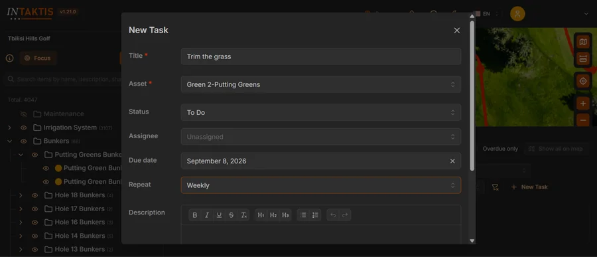Hide Hole 14 Bunkers on map
The width and height of the screenshot is (597, 257).
click(x=34, y=236)
